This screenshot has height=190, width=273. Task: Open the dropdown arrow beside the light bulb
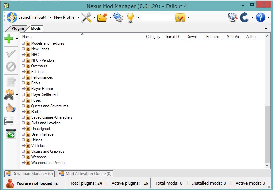[138, 17]
